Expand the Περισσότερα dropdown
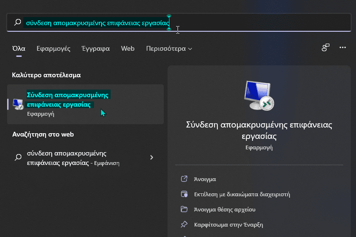The height and width of the screenshot is (237, 356). [x=169, y=48]
